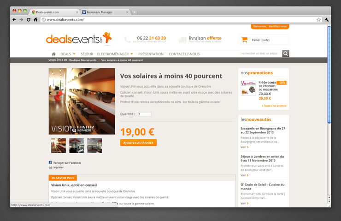This screenshot has height=221, width=341.
Task: Click the Panier (vide) cart text
Action: coord(260,40)
